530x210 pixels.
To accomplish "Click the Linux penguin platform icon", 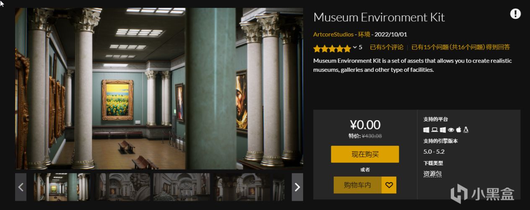I will (466, 129).
